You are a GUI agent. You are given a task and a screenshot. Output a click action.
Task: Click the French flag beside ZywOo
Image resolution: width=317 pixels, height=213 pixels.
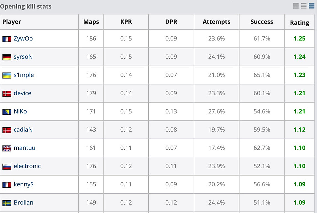7,39
